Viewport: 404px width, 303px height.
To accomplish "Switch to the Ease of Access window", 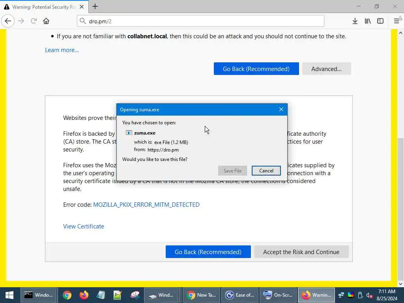I will 240,295.
